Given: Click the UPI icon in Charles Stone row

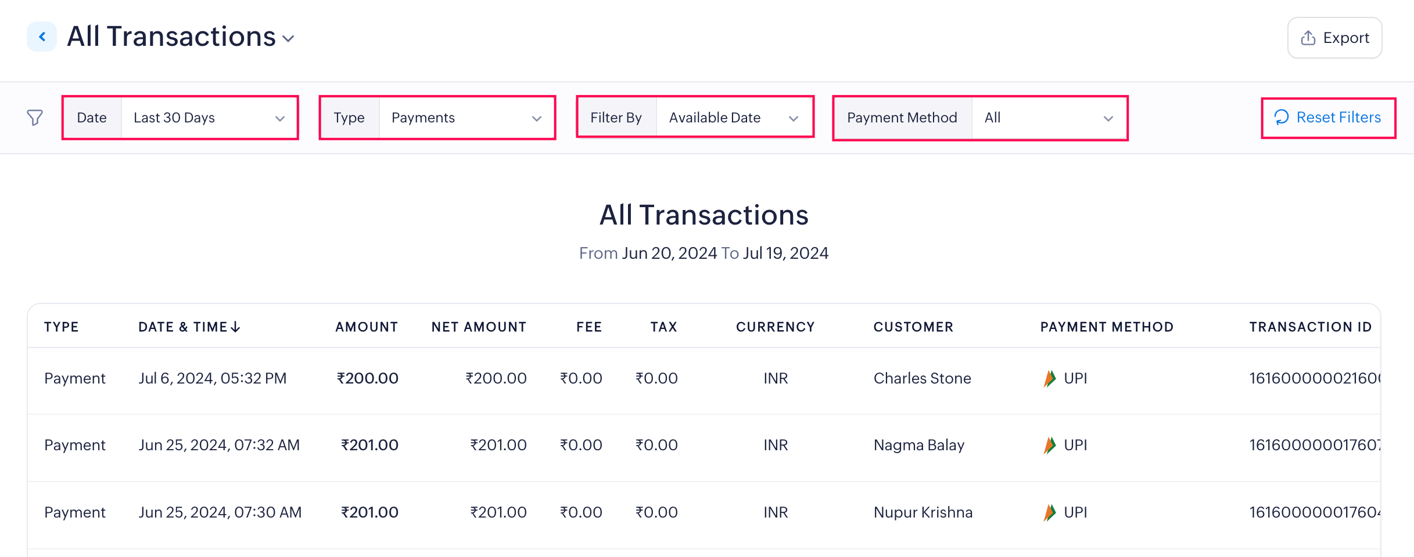Looking at the screenshot, I should 1049,378.
